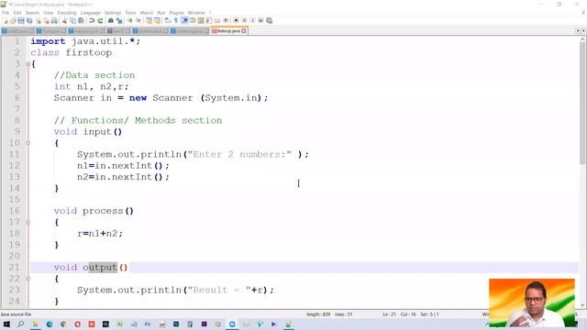Select the firstoop.java tab
The image size is (587, 330).
[x=228, y=31]
